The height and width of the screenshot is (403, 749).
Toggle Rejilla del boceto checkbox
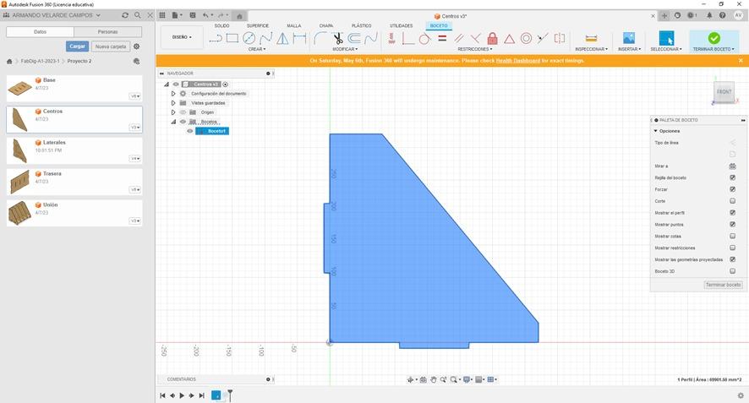(732, 177)
